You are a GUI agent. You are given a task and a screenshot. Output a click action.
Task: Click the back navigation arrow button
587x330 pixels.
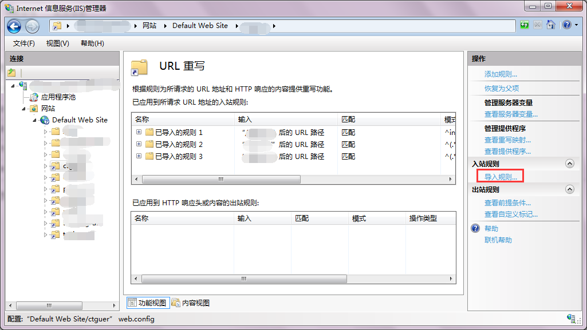[x=14, y=26]
